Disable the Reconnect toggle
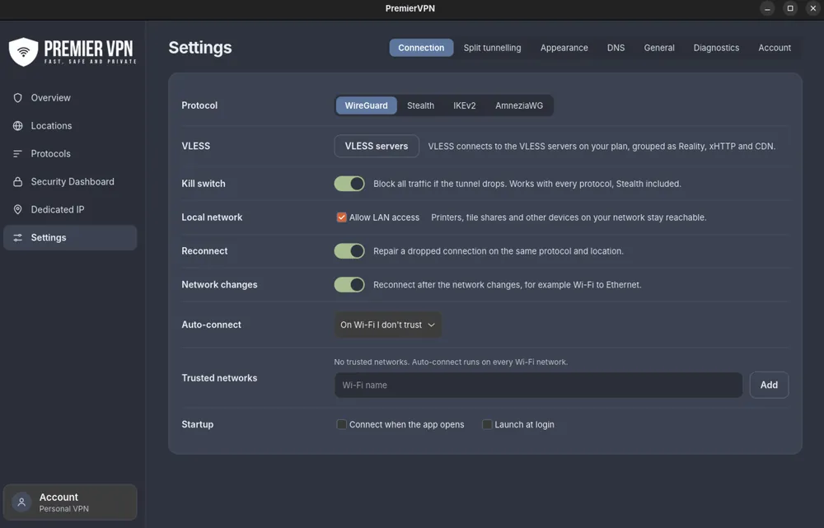Screen dimensions: 824x528 [x=349, y=250]
